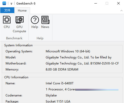Click the System Information group heading
Image resolution: width=124 pixels, height=103 pixels.
[18, 45]
